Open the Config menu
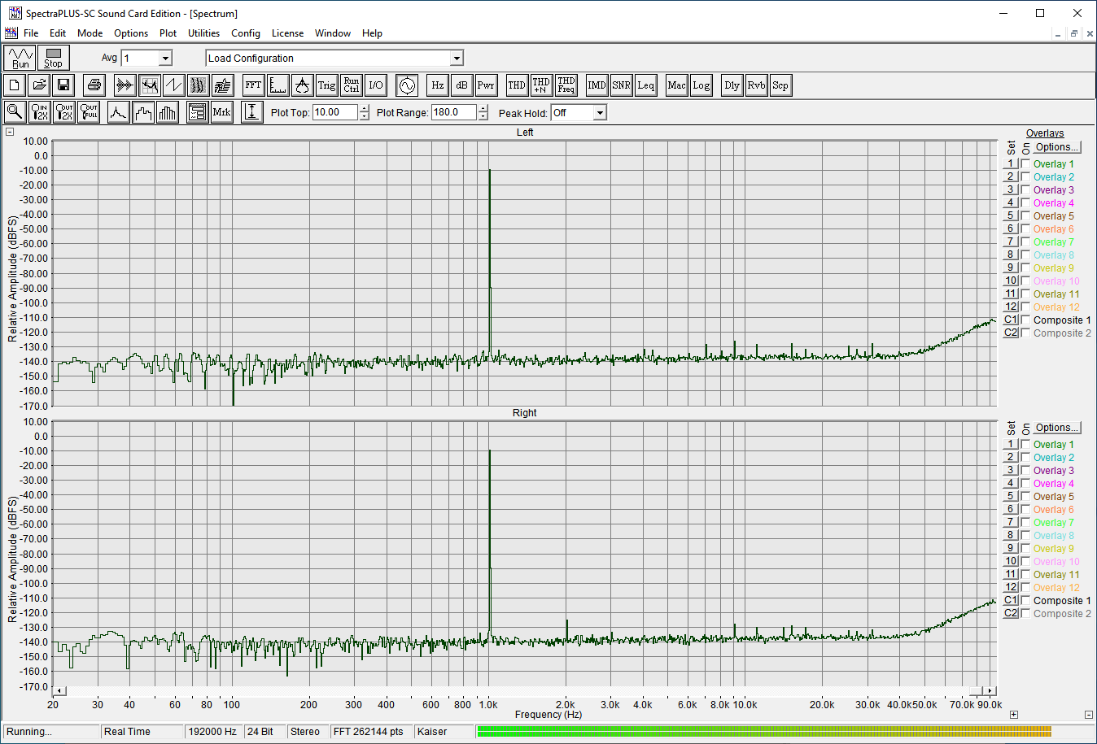Image resolution: width=1097 pixels, height=744 pixels. 245,33
